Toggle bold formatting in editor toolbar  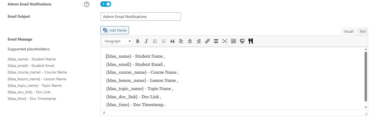[138, 41]
